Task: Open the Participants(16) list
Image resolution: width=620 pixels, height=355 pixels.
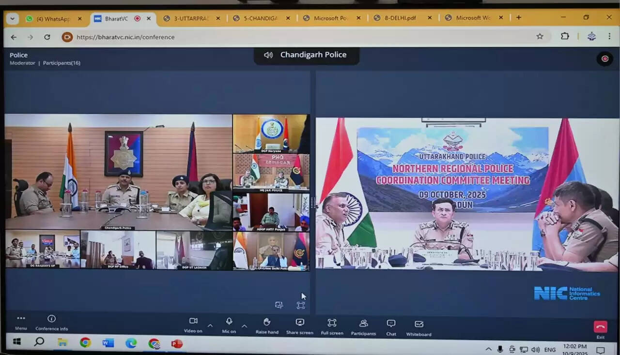Action: 62,63
